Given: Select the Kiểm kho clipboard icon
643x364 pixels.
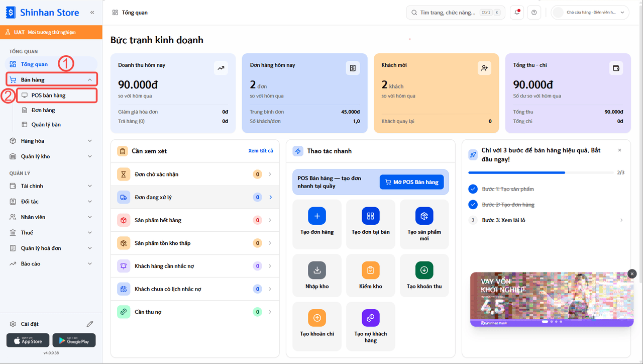Looking at the screenshot, I should click(x=371, y=270).
